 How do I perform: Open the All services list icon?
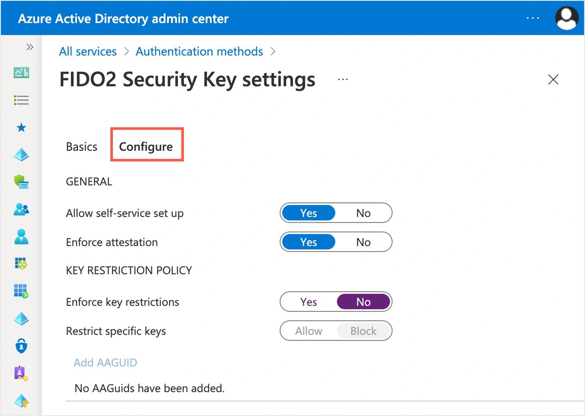click(21, 100)
